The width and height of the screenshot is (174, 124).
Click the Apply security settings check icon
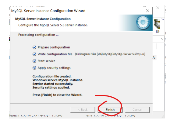[x=34, y=68]
